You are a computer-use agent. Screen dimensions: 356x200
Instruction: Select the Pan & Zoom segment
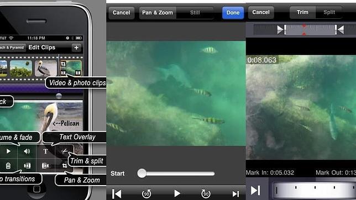tap(158, 13)
